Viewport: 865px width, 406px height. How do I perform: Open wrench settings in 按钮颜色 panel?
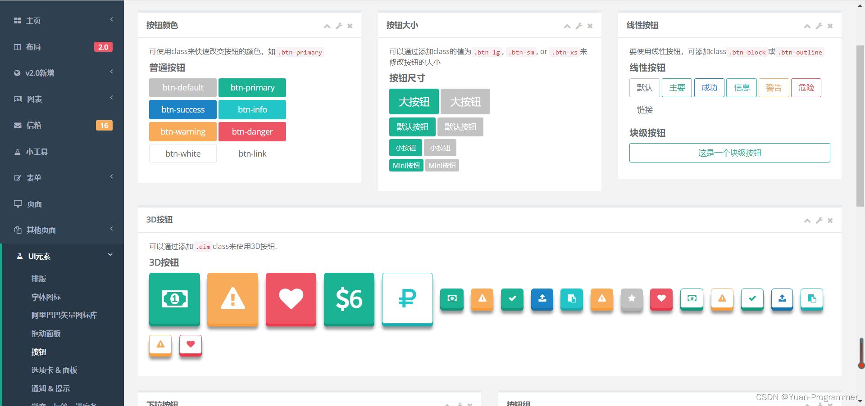click(x=339, y=26)
